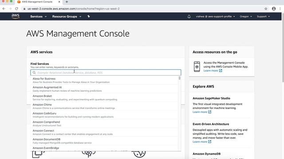Click the magnifier icon in Find Services
284x159 pixels.
[x=34, y=72]
